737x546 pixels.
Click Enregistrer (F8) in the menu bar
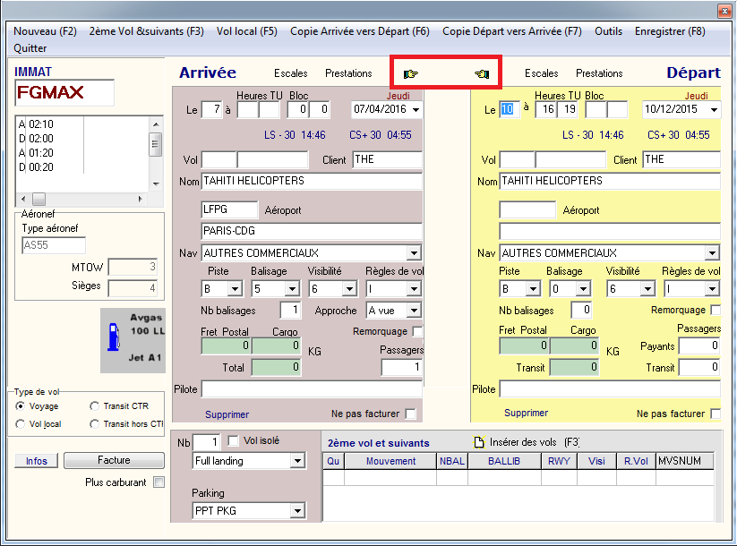pyautogui.click(x=670, y=31)
